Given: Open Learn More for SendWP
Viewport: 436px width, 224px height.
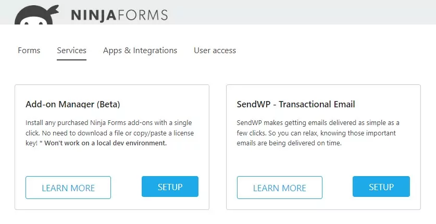Looking at the screenshot, I should [279, 188].
